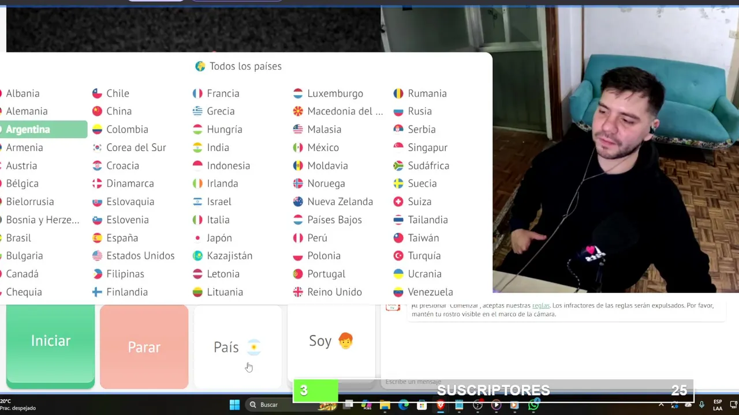Viewport: 739px width, 415px height.
Task: Open the Windows Start menu
Action: [234, 405]
